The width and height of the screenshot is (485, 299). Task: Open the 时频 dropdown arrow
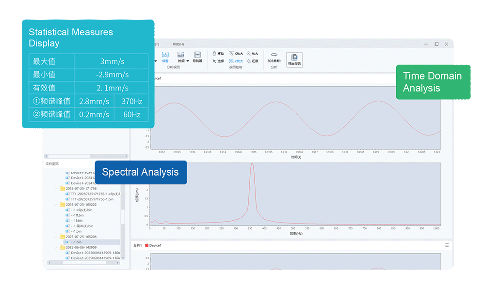coord(188,61)
